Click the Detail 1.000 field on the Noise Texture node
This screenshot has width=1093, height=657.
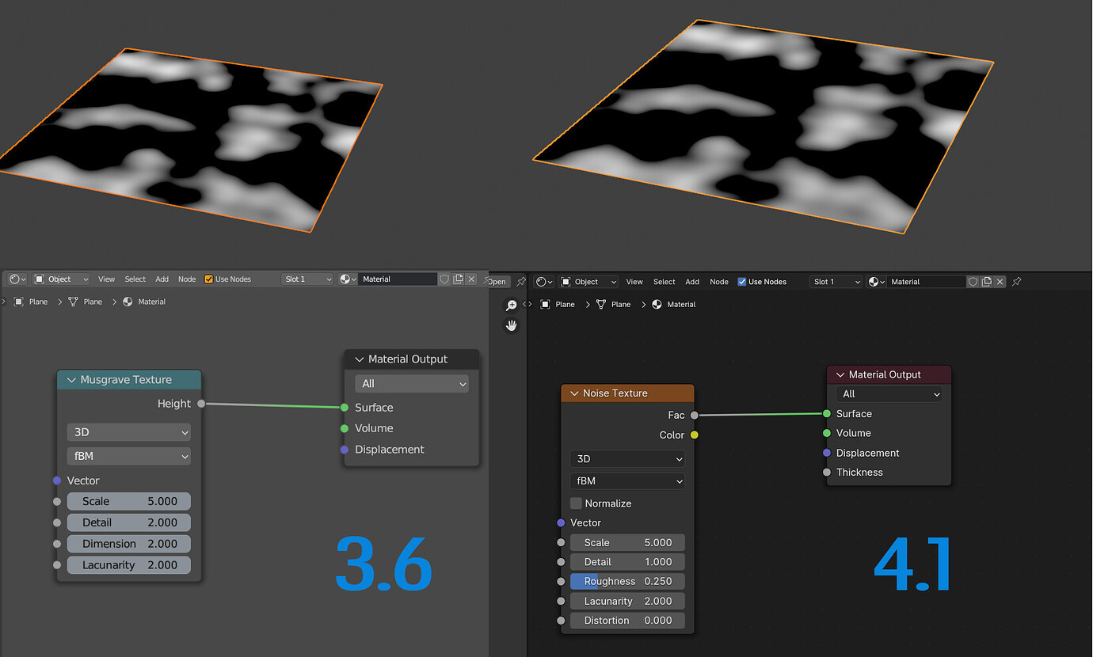(x=627, y=562)
